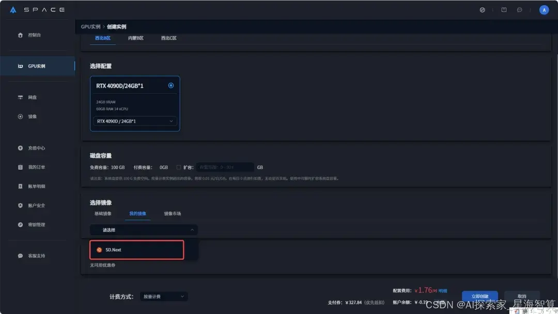Image resolution: width=558 pixels, height=314 pixels.
Task: Select the 镜像市场 tab
Action: pyautogui.click(x=173, y=214)
